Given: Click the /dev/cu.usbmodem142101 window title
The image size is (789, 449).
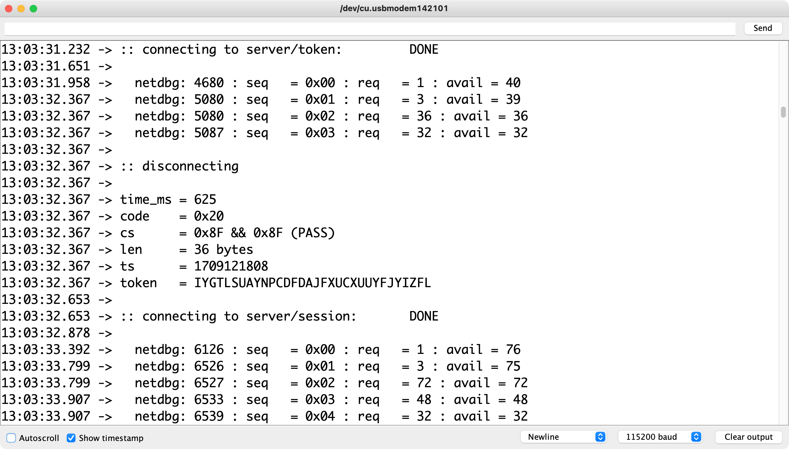Looking at the screenshot, I should coord(394,8).
